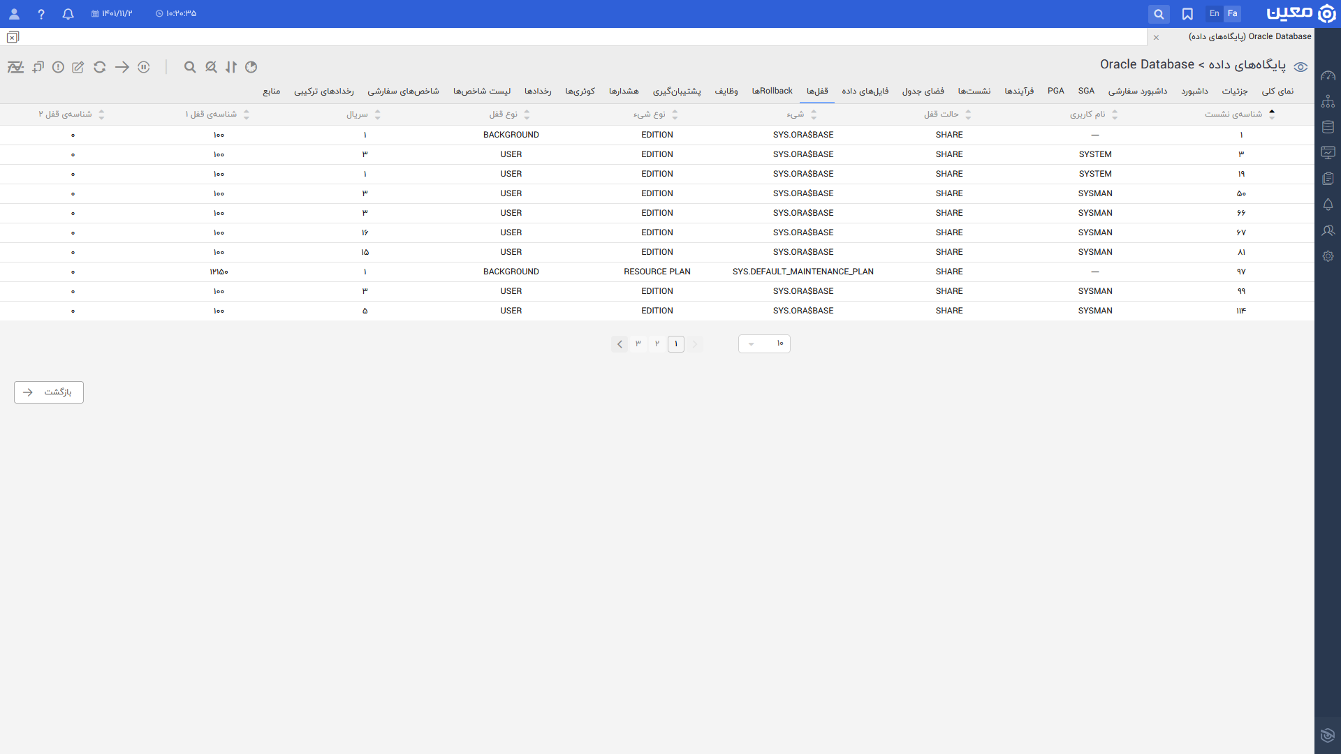Switch to the فضای جدول tab
The height and width of the screenshot is (754, 1341).
click(923, 91)
